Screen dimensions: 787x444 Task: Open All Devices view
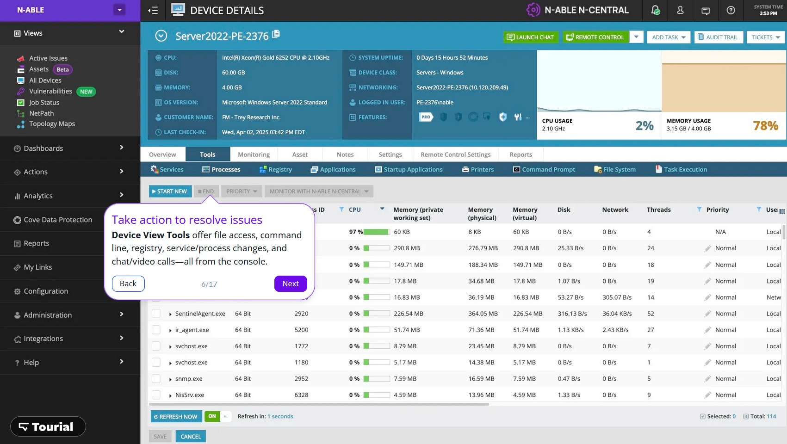(x=45, y=80)
